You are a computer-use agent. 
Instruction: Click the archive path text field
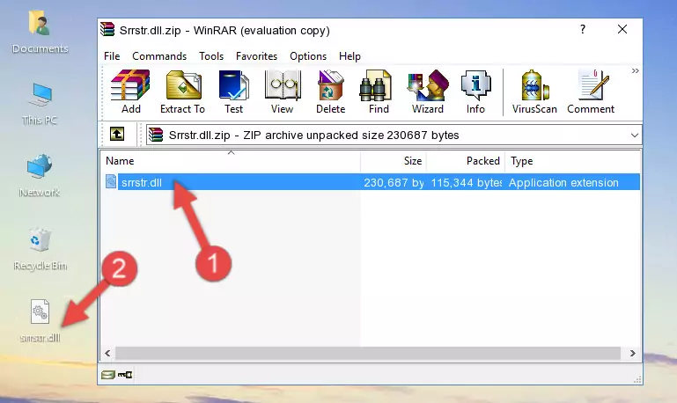point(387,135)
